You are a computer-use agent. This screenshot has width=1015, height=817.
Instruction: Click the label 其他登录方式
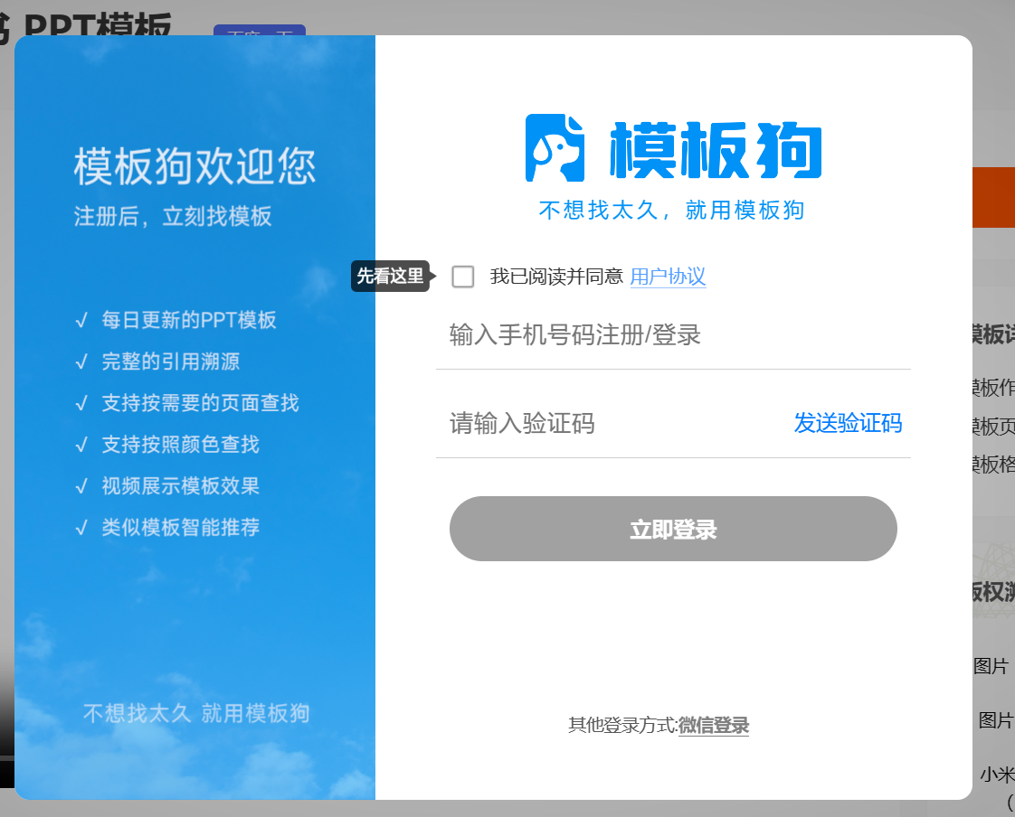(x=622, y=725)
